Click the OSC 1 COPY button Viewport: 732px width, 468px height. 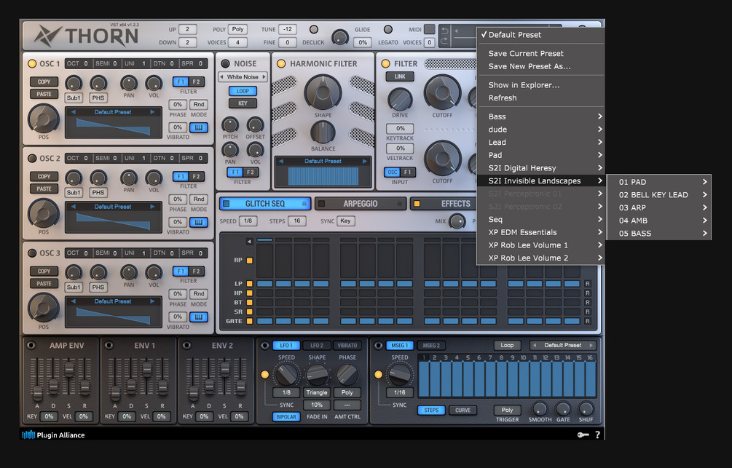pyautogui.click(x=44, y=82)
